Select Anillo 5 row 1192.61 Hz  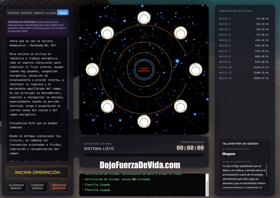pyautogui.click(x=244, y=40)
